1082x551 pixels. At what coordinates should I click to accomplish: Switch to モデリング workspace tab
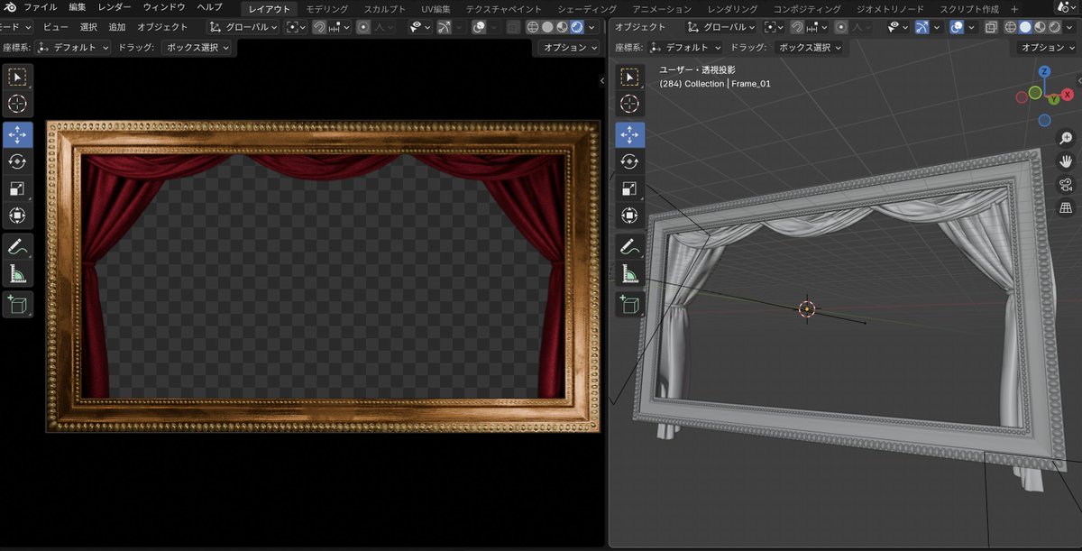326,8
